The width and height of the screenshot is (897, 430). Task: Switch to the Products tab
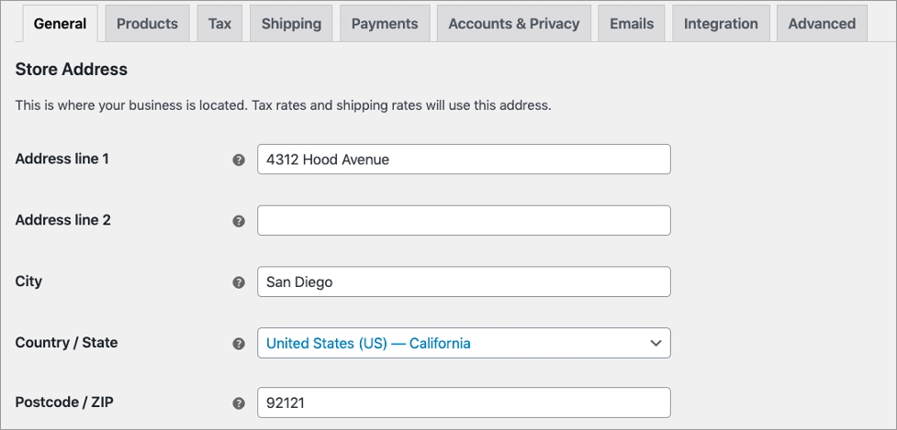point(147,24)
